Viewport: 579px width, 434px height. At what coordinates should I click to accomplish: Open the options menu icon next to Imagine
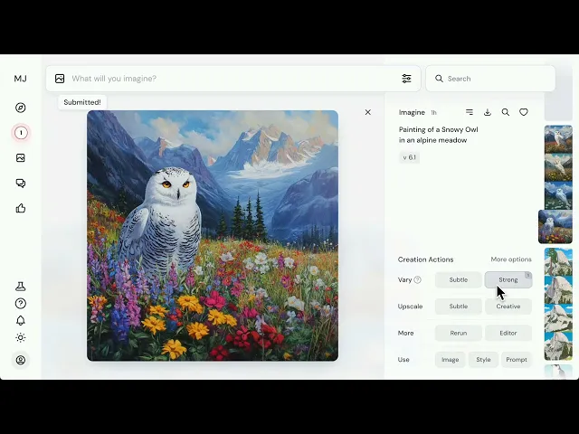point(470,112)
